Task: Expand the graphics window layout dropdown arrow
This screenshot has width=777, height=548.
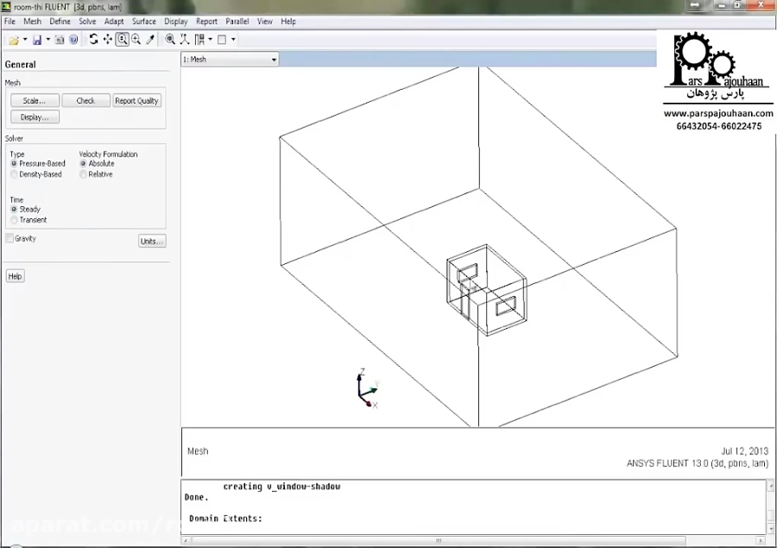Action: pos(233,40)
